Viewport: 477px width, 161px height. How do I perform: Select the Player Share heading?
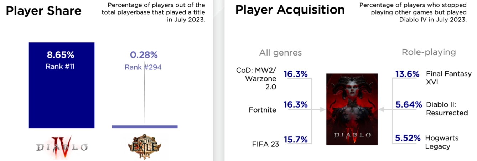click(x=43, y=11)
